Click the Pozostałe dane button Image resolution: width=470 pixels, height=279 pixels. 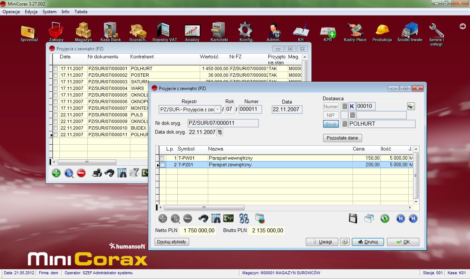(x=343, y=138)
